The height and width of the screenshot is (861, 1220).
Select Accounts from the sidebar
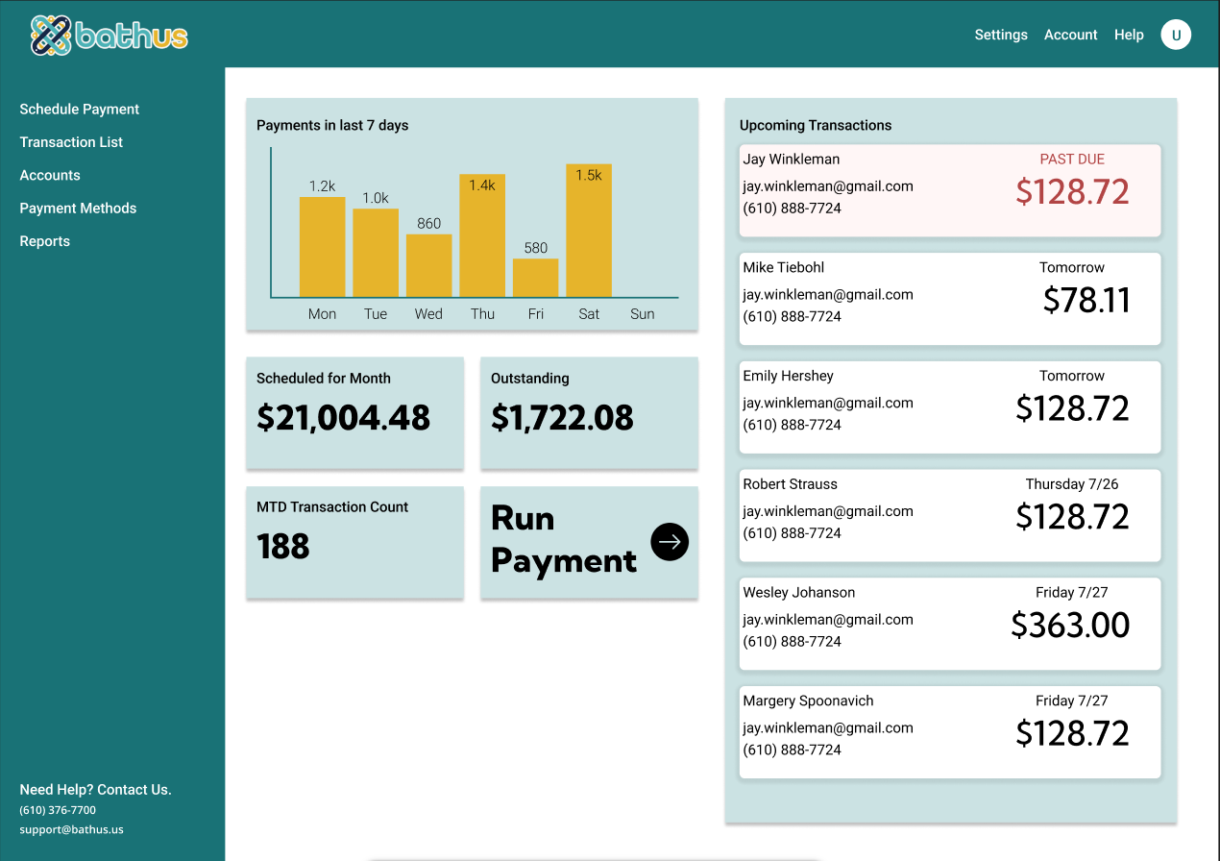coord(50,175)
